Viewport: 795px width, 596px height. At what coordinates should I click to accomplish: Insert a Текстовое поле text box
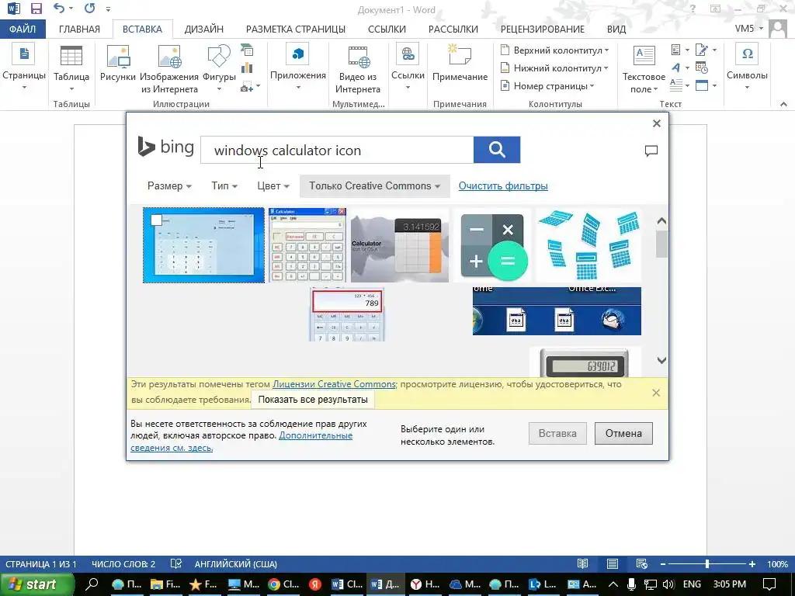(x=644, y=69)
